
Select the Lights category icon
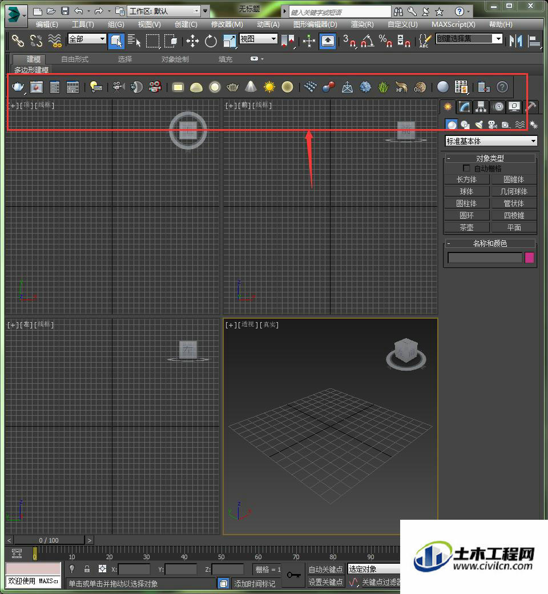tap(479, 125)
